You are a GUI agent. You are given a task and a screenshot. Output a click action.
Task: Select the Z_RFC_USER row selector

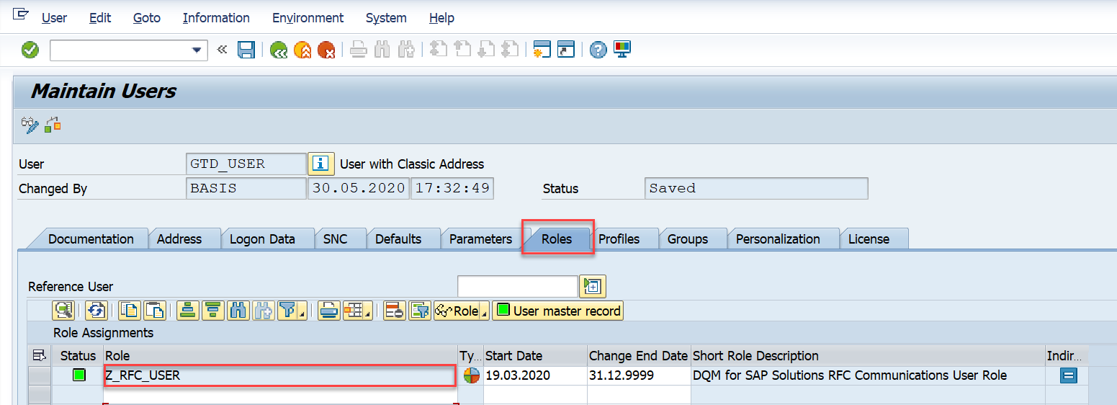pyautogui.click(x=39, y=375)
